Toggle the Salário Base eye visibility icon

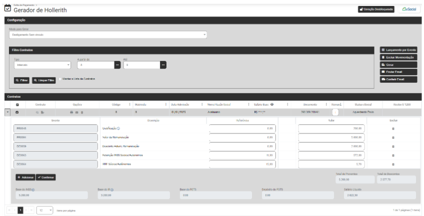(272, 105)
